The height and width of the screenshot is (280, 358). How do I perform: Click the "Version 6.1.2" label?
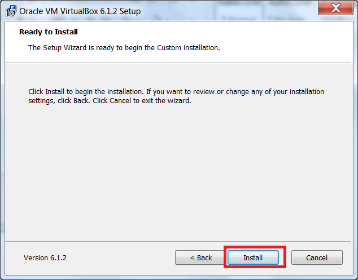click(45, 257)
